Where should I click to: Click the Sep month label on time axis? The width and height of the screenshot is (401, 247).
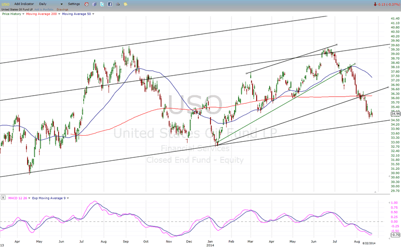[x=126, y=241]
